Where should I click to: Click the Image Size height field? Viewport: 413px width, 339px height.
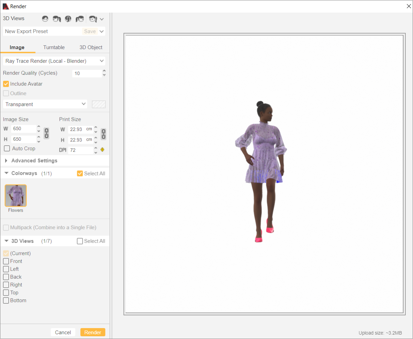coord(23,139)
